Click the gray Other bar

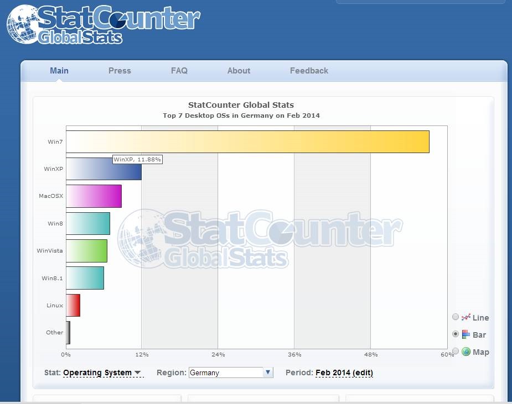68,333
